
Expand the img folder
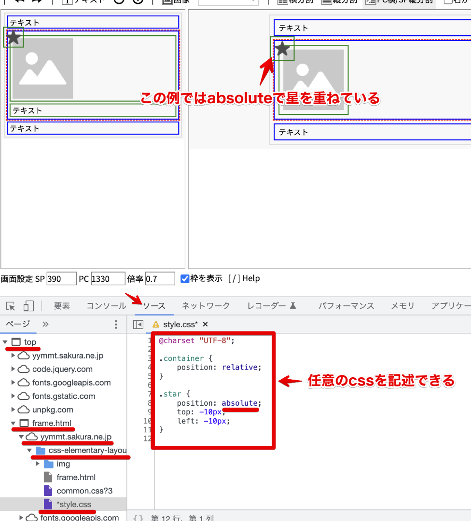pos(37,464)
